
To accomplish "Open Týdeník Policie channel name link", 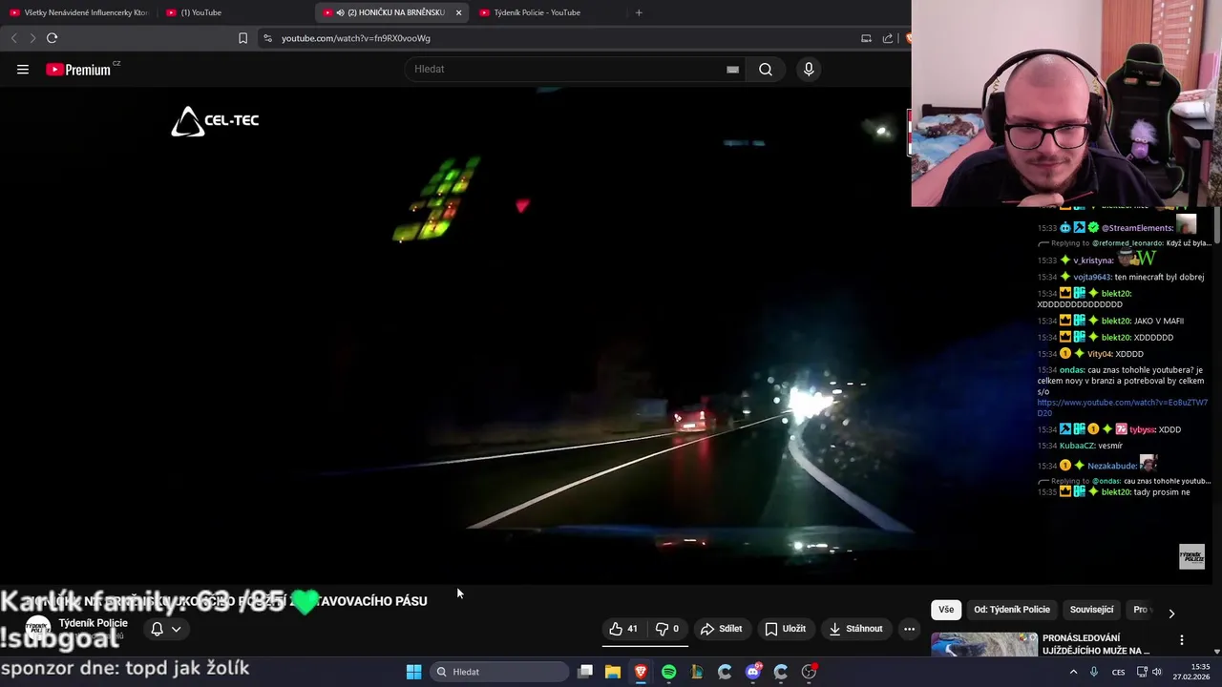I will (93, 623).
